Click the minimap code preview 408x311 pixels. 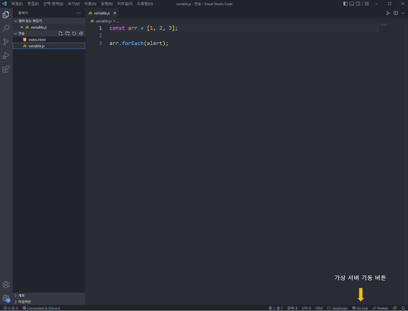click(384, 25)
